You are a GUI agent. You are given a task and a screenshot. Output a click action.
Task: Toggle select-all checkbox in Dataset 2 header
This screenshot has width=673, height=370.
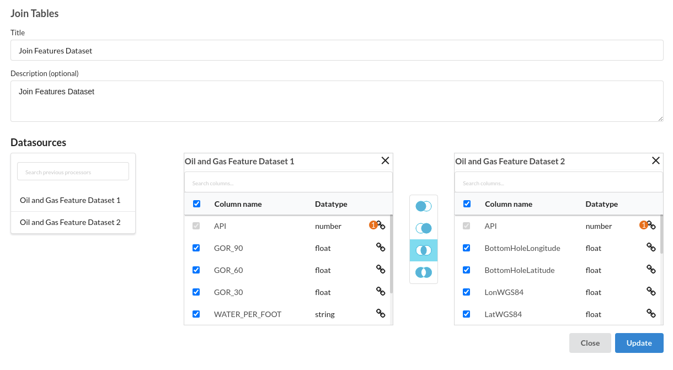[467, 204]
